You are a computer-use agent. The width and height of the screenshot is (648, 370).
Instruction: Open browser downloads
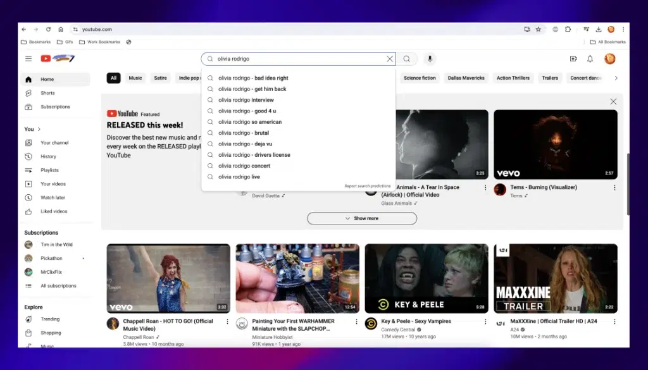pyautogui.click(x=599, y=29)
